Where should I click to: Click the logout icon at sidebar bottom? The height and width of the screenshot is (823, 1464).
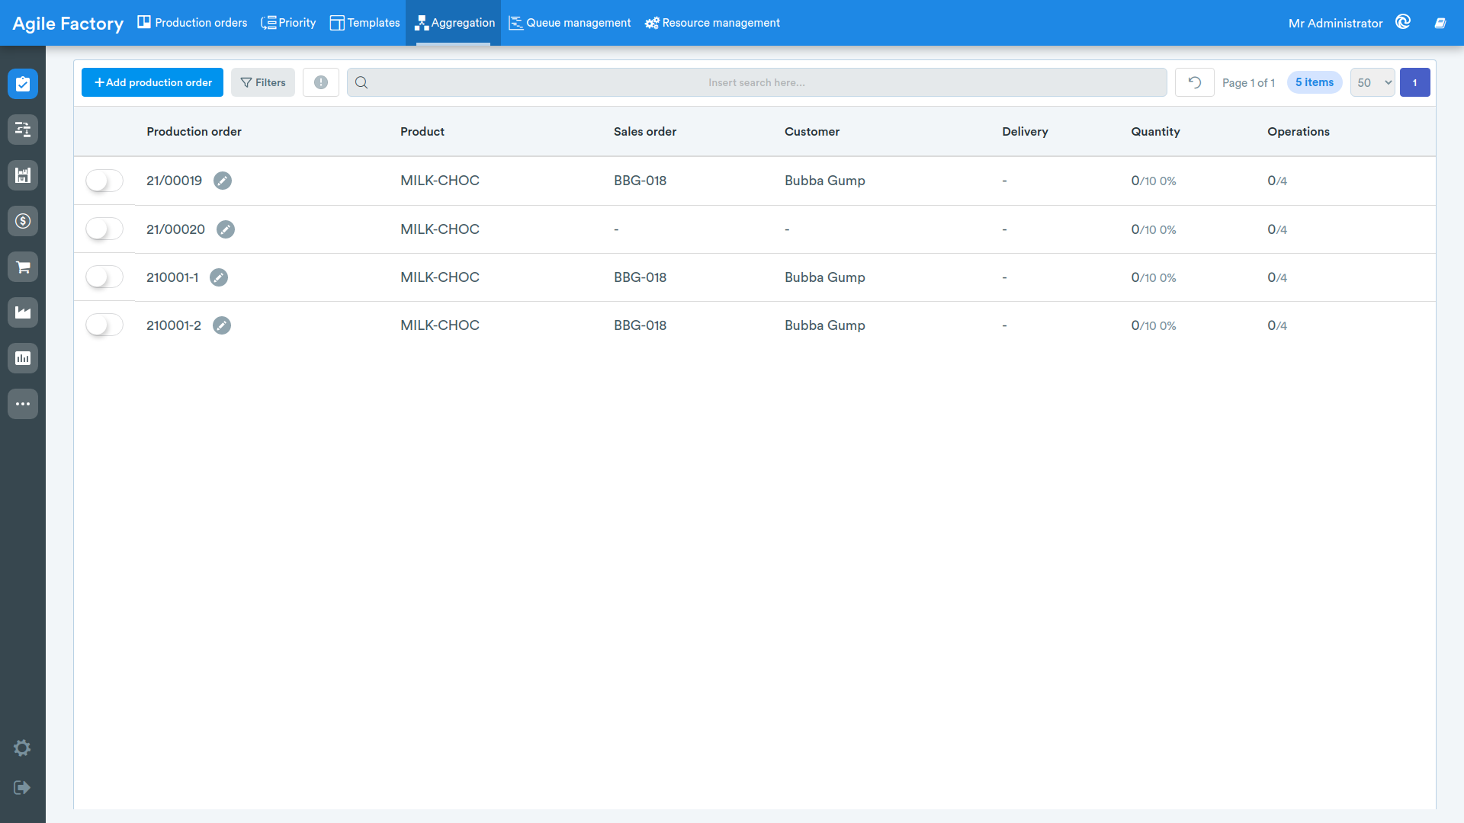coord(22,787)
